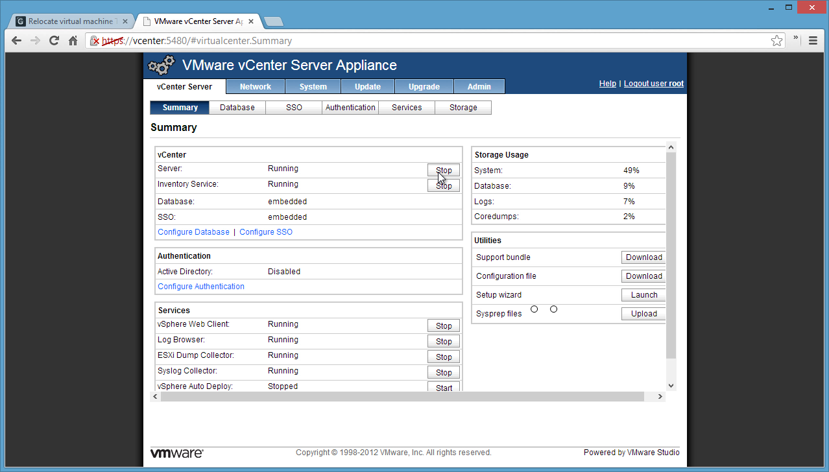Click the vertical scrollbar up arrow
Viewport: 829px width, 472px height.
point(671,147)
